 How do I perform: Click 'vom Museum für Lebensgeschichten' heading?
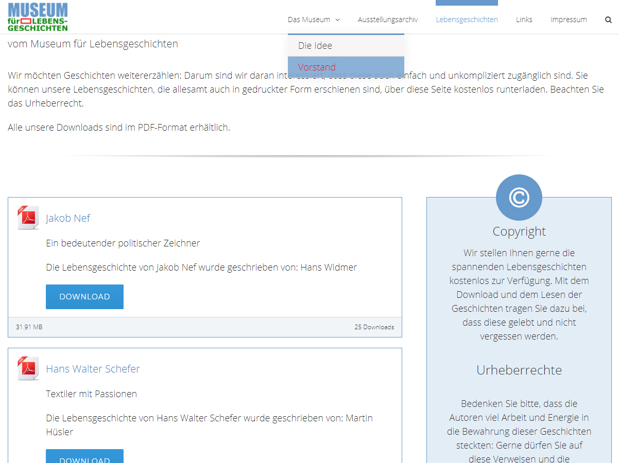coord(93,44)
